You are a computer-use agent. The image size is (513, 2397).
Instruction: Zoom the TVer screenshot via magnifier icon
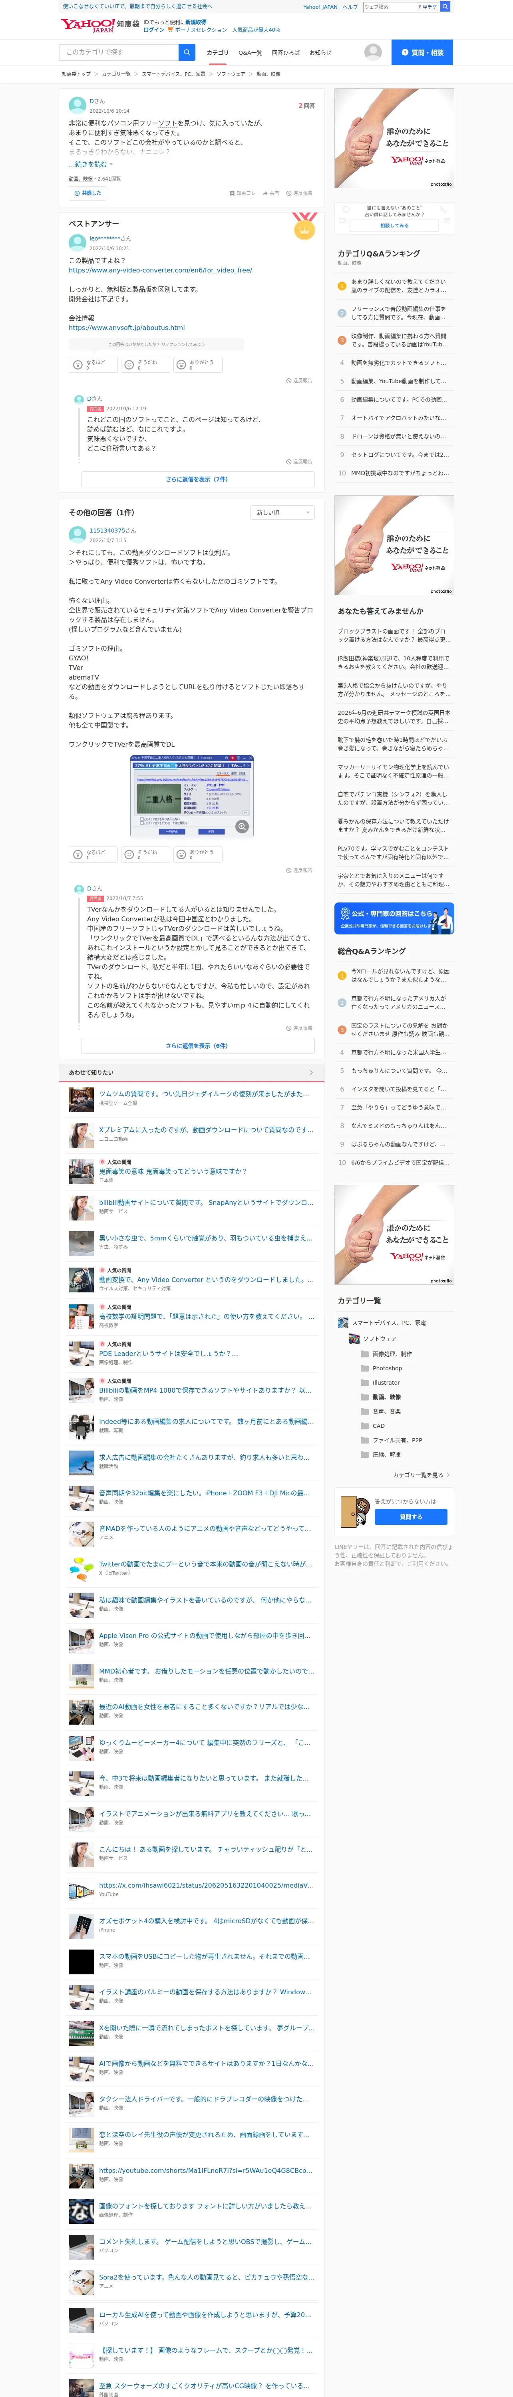(242, 826)
